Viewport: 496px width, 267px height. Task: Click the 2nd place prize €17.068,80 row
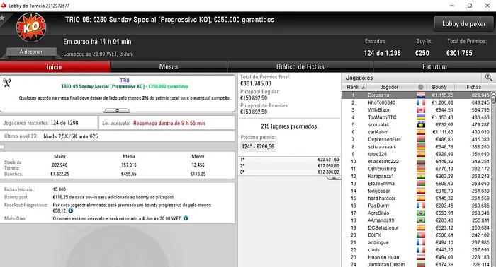(289, 166)
